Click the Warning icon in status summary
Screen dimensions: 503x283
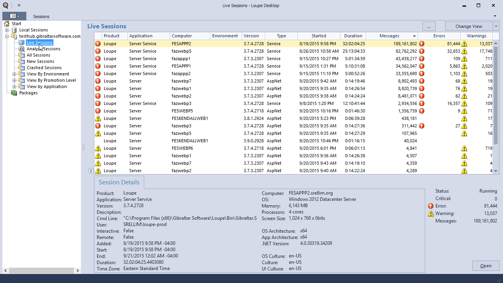(431, 213)
